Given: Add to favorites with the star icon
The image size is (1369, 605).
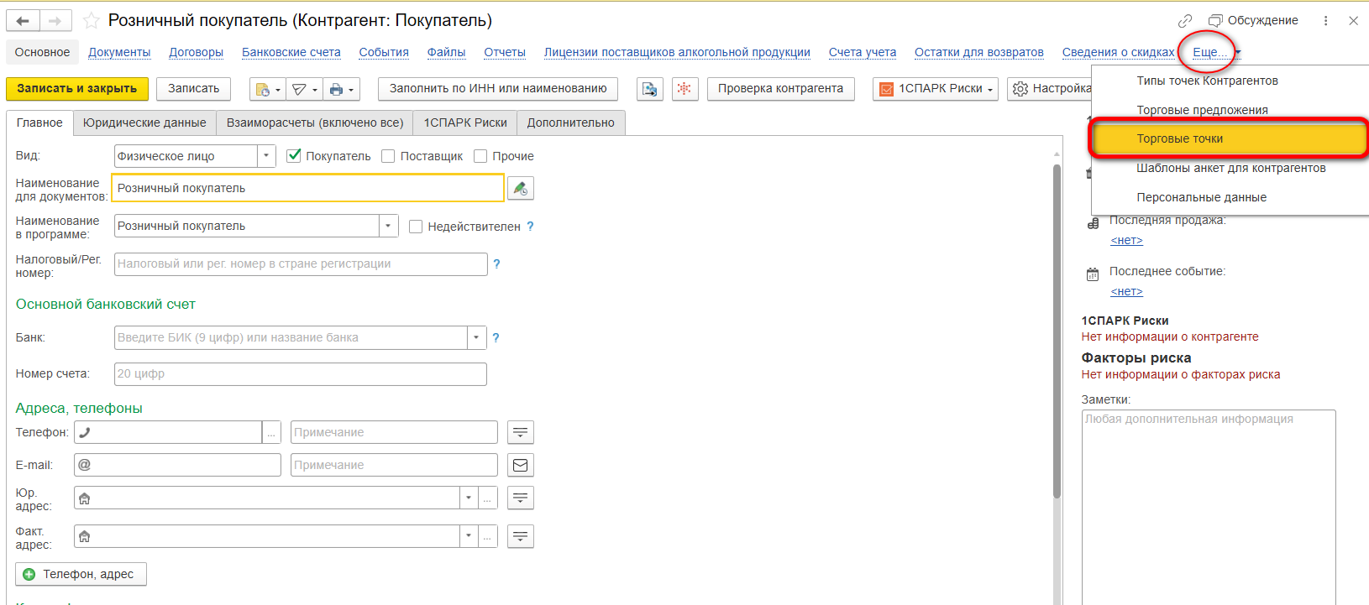Looking at the screenshot, I should [91, 21].
